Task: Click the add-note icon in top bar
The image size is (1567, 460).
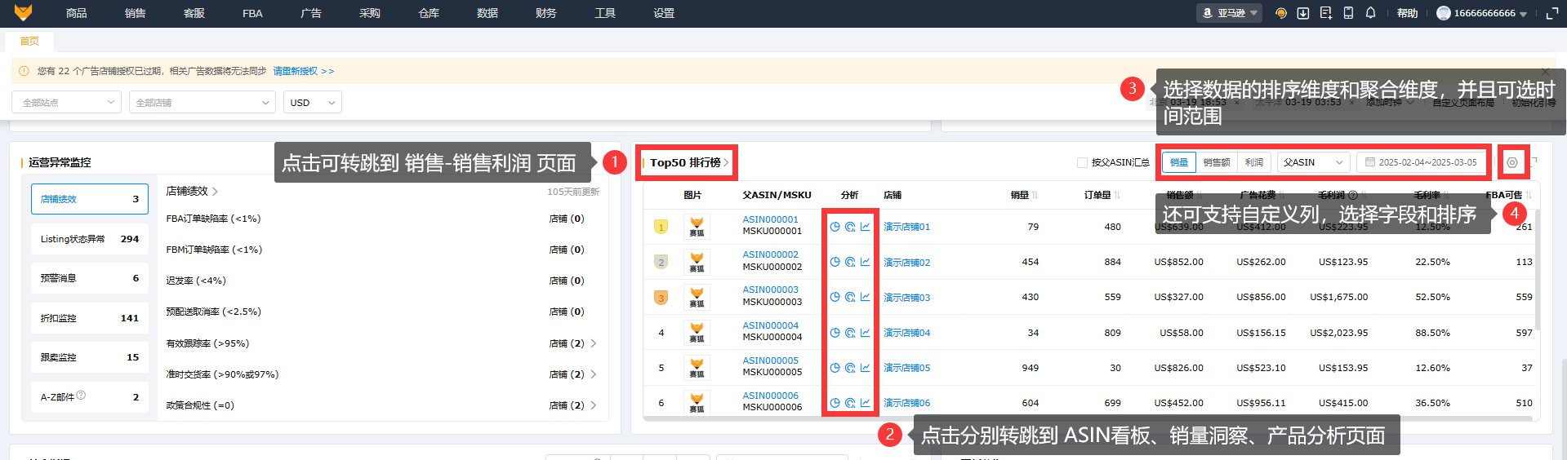Action: [1325, 13]
